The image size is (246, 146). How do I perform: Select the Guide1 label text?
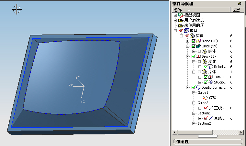click(203, 92)
